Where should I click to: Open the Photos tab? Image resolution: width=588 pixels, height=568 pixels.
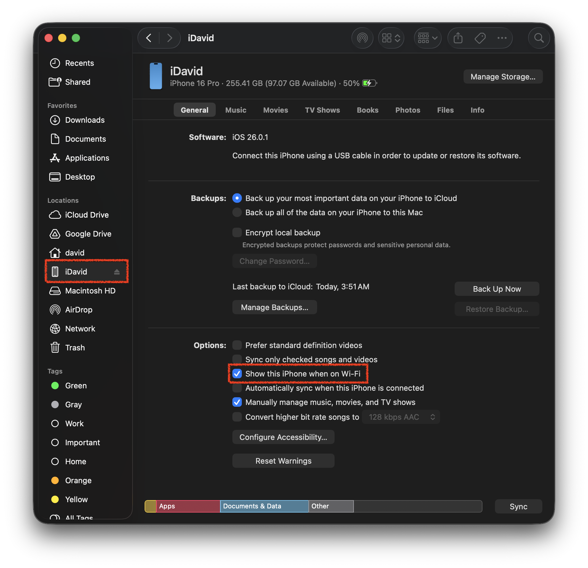click(x=408, y=110)
